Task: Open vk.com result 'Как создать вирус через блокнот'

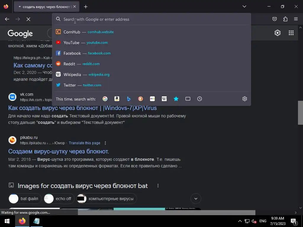Action: coord(82,108)
